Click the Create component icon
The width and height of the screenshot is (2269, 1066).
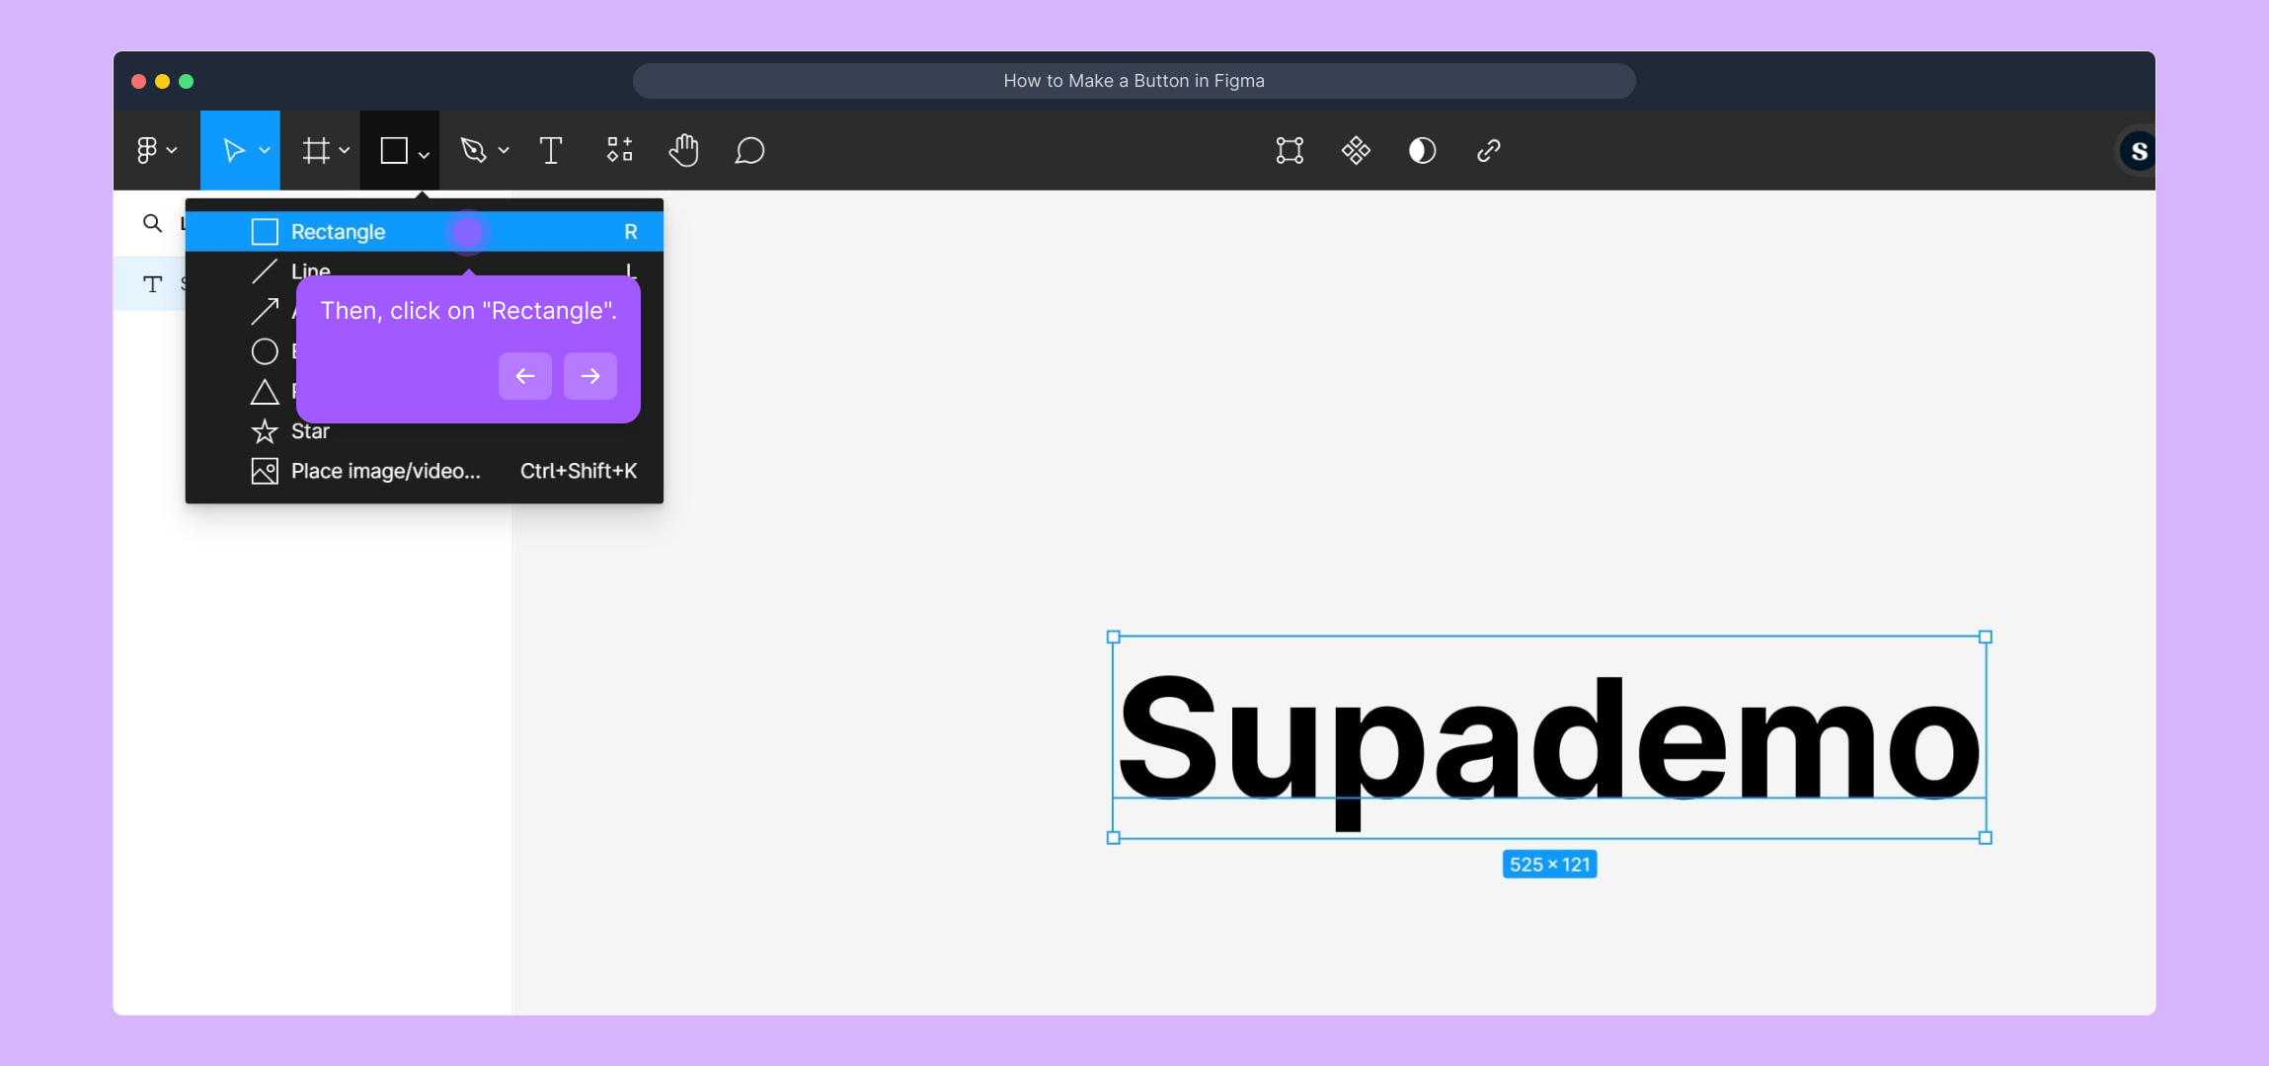1356,151
